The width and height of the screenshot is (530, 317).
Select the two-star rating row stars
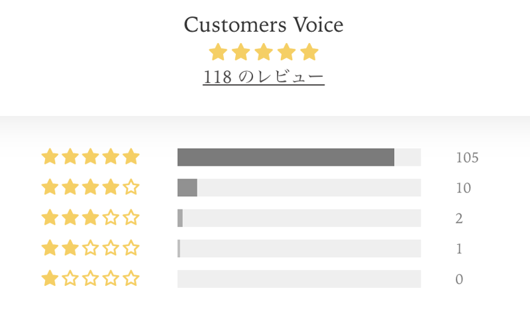tap(90, 248)
